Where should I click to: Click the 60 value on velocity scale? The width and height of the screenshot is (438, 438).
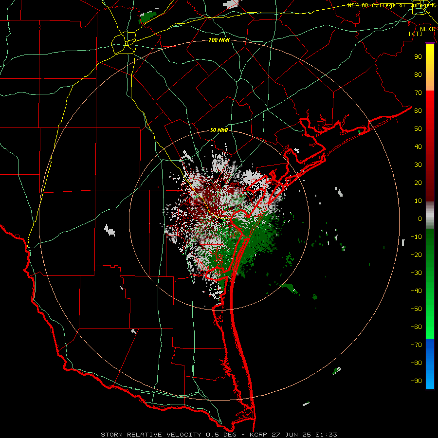(x=418, y=110)
